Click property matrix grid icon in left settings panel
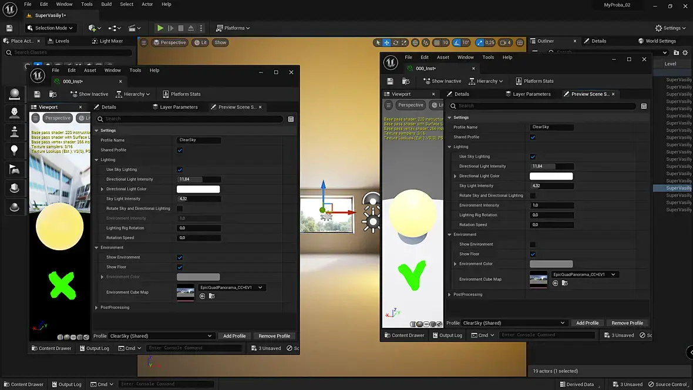Image resolution: width=693 pixels, height=390 pixels. (291, 119)
